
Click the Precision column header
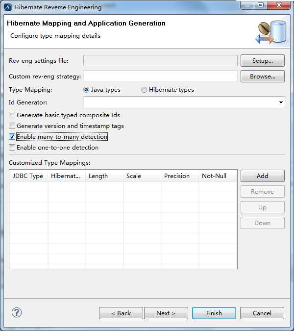[180, 176]
